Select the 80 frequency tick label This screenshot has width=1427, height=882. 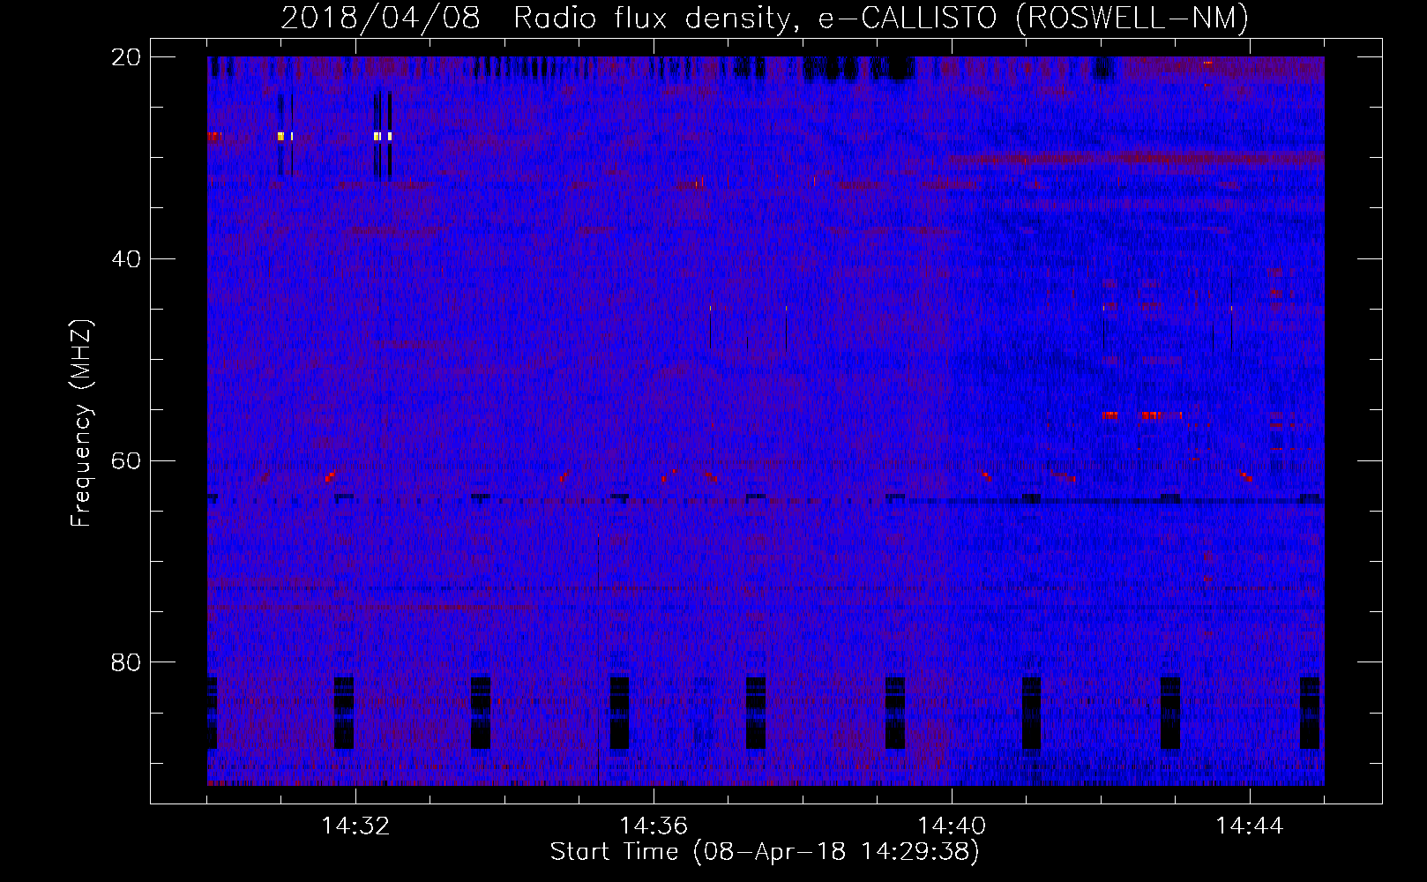pos(126,662)
